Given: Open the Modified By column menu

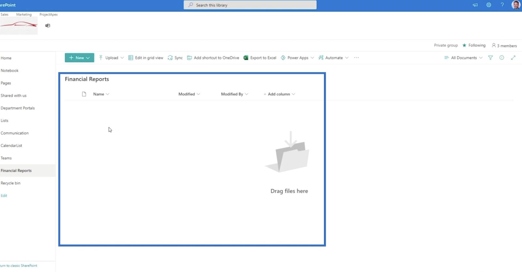Looking at the screenshot, I should point(235,94).
